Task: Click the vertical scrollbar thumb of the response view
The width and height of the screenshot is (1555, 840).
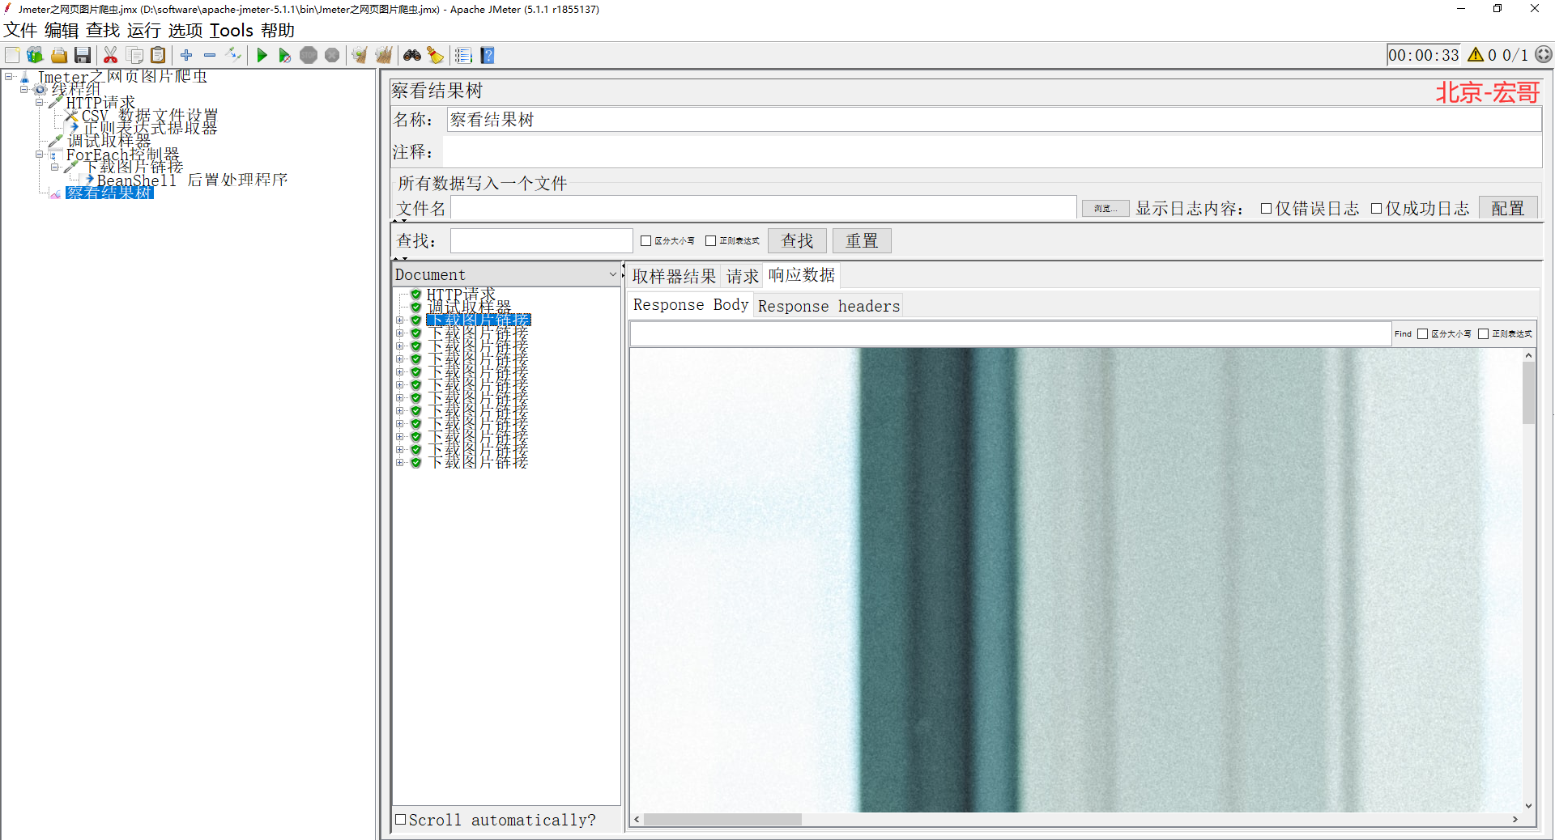Action: pos(1528,392)
